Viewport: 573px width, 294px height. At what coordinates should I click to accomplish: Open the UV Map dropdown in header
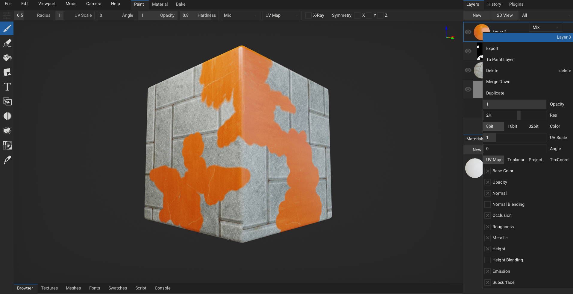(x=282, y=15)
